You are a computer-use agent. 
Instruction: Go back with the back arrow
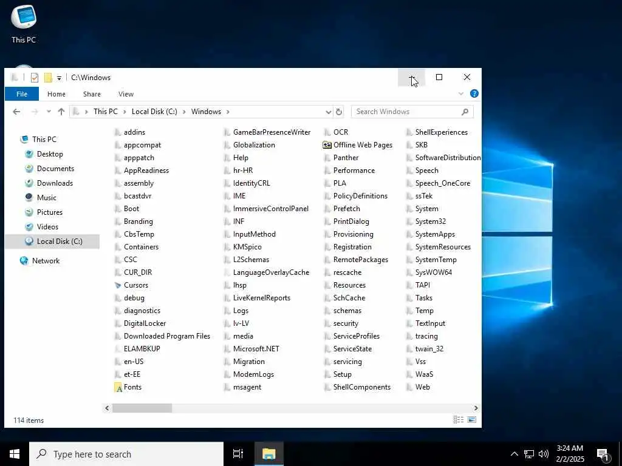[16, 112]
